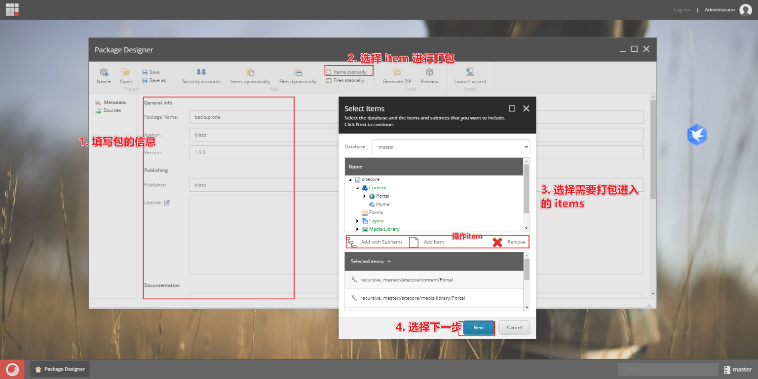Click the Sources icon in left pane
The height and width of the screenshot is (379, 758).
point(98,111)
